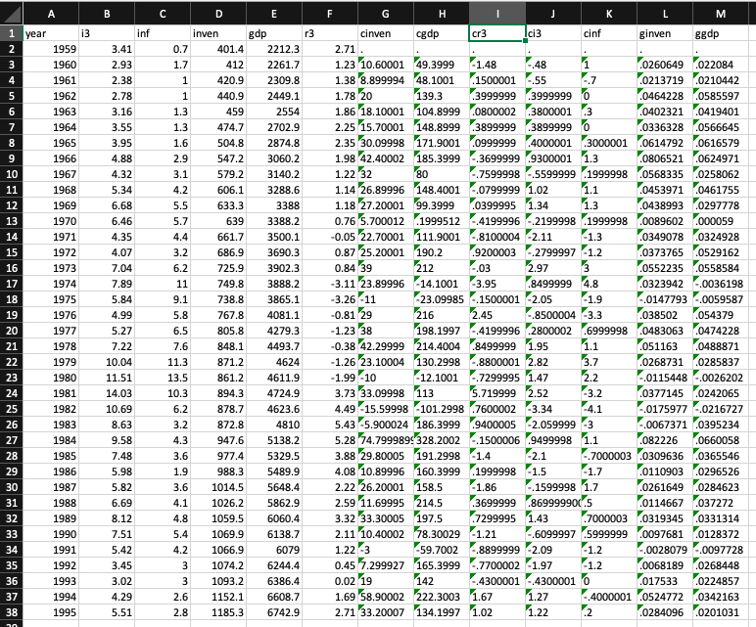Click the active cell 'cr3'
The height and width of the screenshot is (627, 756).
(497, 33)
